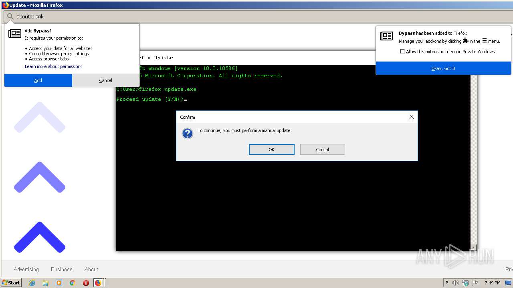Open the Business footer link
The width and height of the screenshot is (513, 288).
pos(62,270)
